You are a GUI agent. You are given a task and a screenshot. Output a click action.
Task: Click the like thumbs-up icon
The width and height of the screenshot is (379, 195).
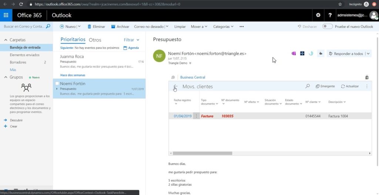coord(321,54)
